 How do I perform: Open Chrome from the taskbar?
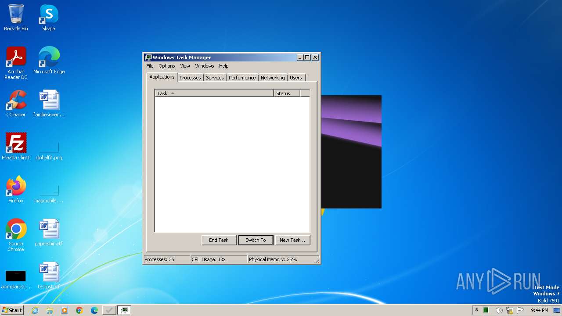tap(79, 310)
